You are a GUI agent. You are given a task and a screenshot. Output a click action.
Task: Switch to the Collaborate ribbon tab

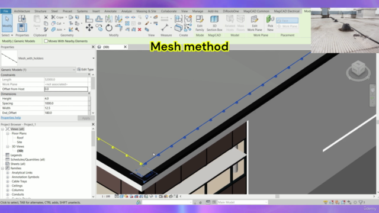tap(169, 11)
